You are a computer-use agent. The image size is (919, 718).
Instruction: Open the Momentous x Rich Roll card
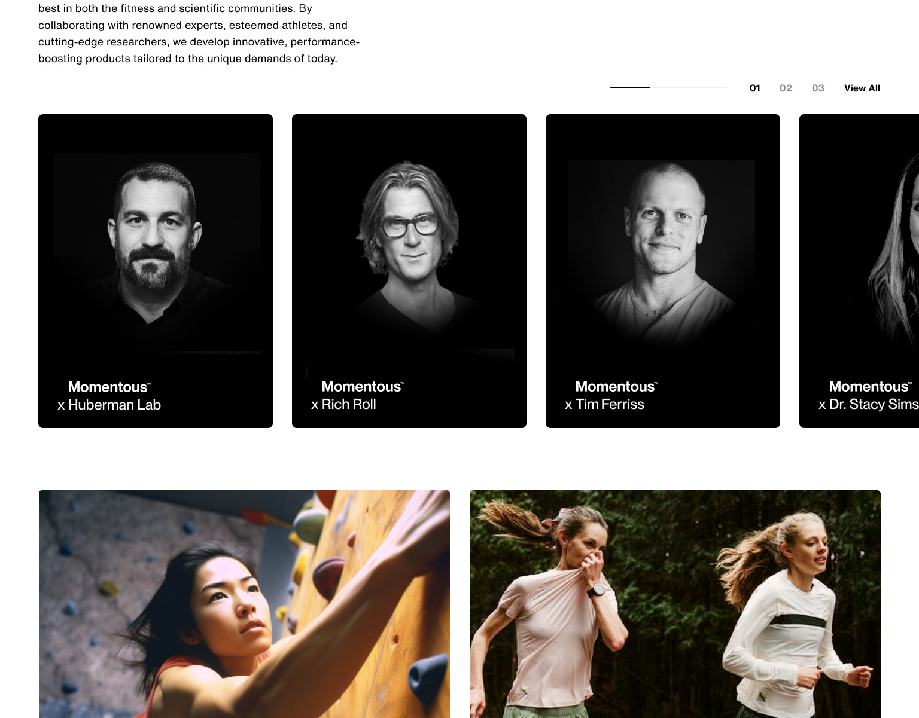(409, 271)
